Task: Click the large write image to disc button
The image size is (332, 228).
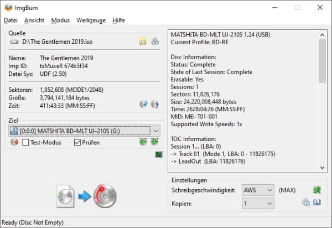Action: point(87,196)
